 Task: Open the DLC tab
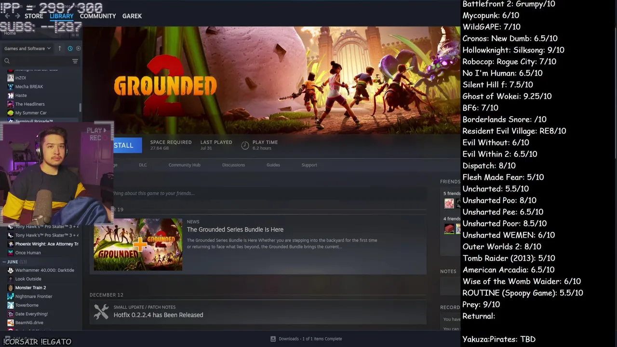click(143, 165)
